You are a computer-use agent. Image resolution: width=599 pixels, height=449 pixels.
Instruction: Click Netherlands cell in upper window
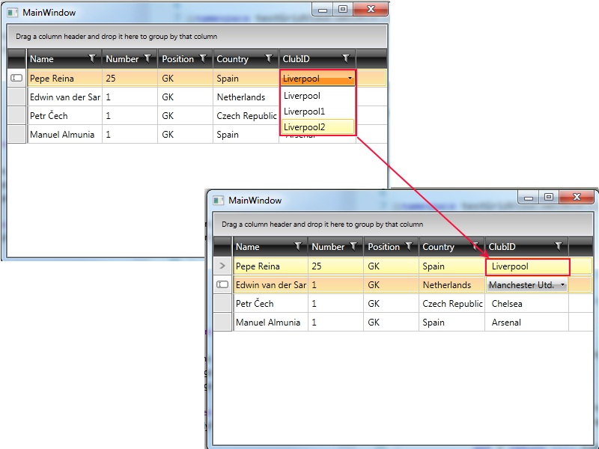click(246, 97)
